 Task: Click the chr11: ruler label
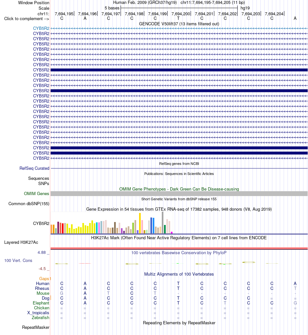[x=43, y=14]
